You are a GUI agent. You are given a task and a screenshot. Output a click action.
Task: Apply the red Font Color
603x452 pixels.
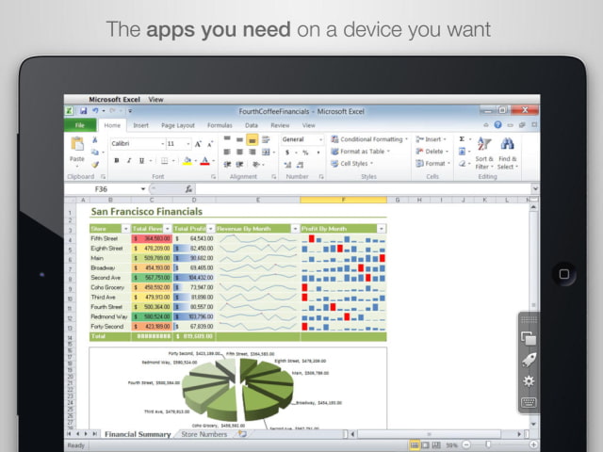coord(205,161)
